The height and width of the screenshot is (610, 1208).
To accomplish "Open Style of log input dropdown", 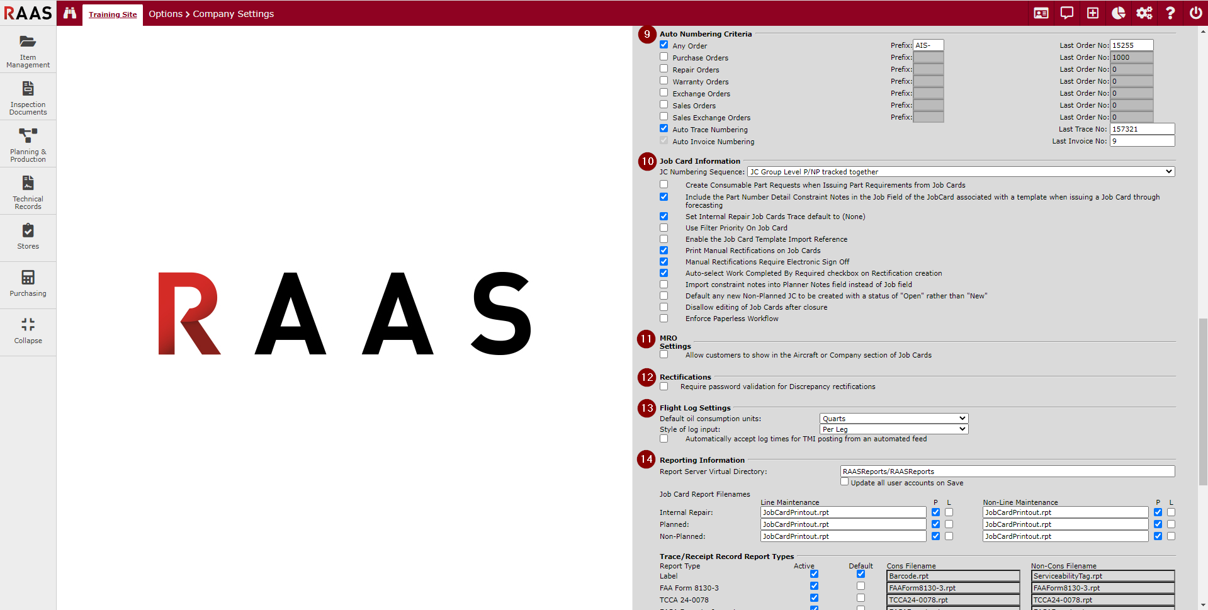I will (893, 429).
